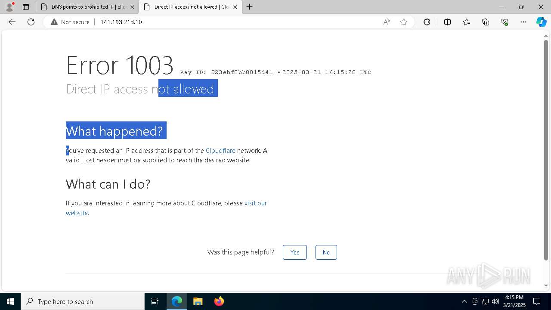Open the Extensions puzzle icon
The image size is (551, 310).
pyautogui.click(x=427, y=22)
